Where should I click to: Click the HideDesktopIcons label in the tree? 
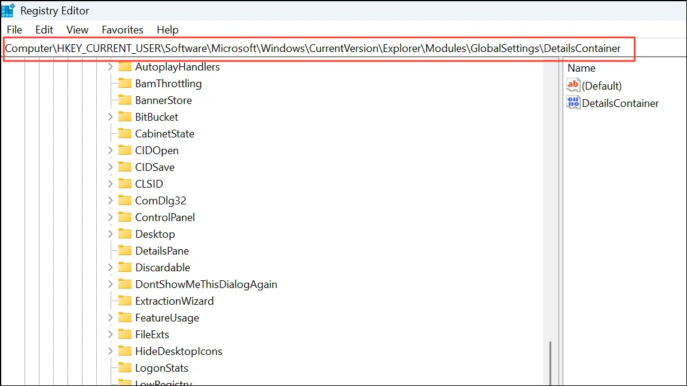coord(179,351)
